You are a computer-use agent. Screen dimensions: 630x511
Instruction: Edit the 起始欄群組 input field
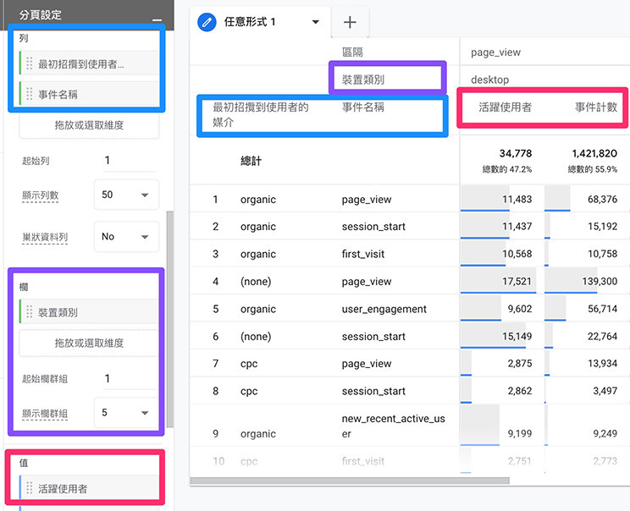click(x=130, y=378)
